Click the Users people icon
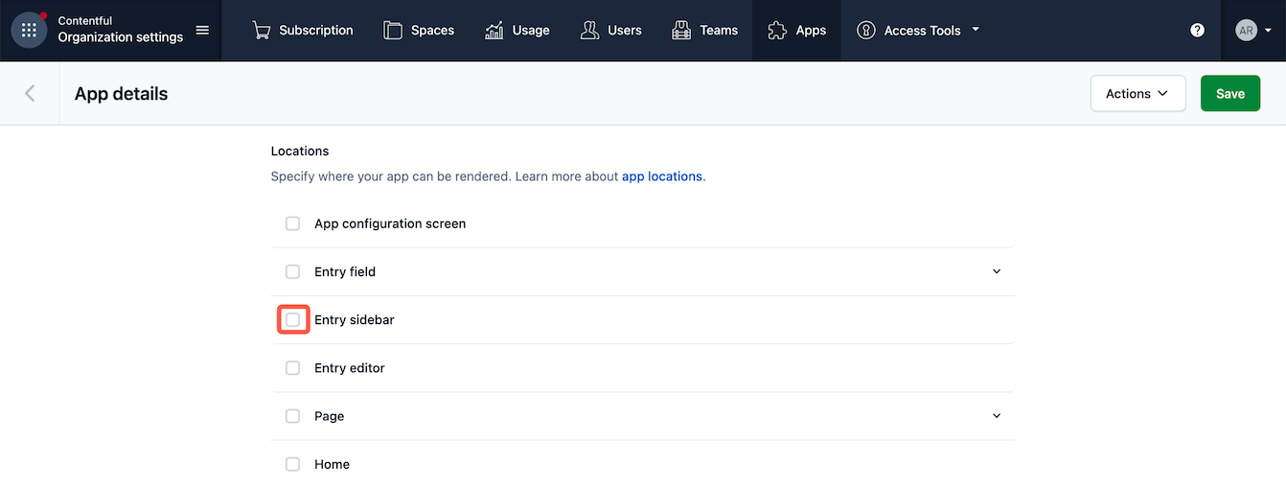Viewport: 1286px width, 487px height. 589,31
